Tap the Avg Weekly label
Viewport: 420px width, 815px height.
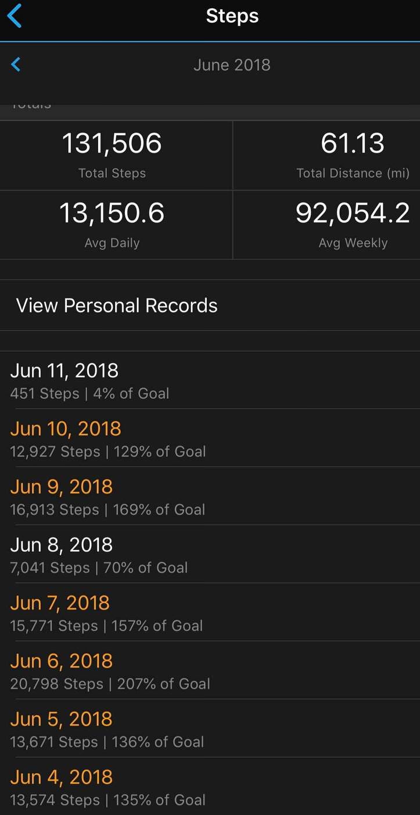[353, 243]
